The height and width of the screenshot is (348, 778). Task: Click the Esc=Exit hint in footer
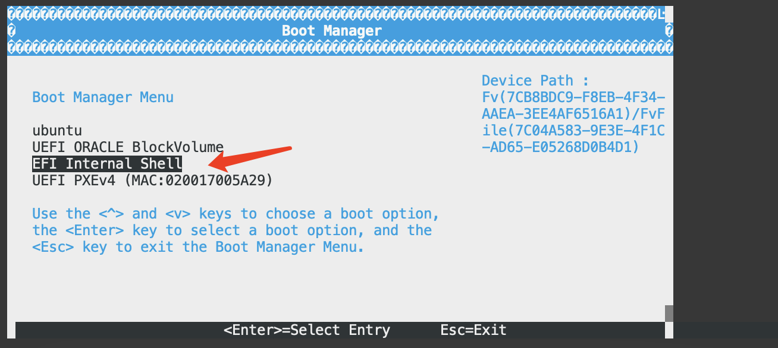(x=473, y=330)
